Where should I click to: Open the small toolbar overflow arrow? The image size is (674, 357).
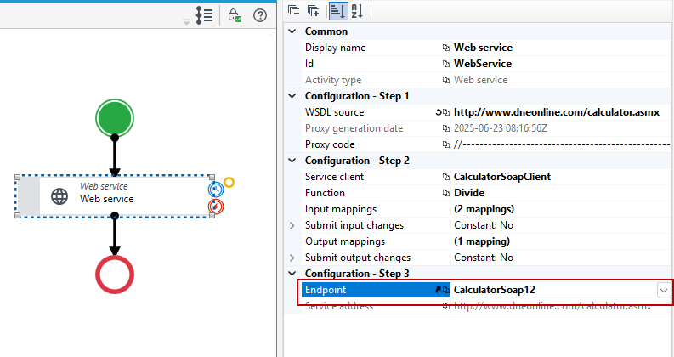tap(186, 21)
